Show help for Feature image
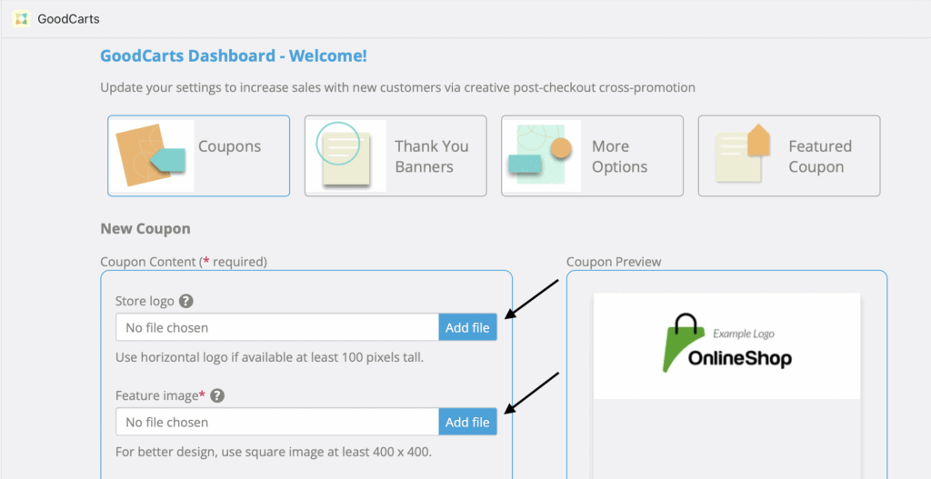This screenshot has width=931, height=479. tap(217, 396)
